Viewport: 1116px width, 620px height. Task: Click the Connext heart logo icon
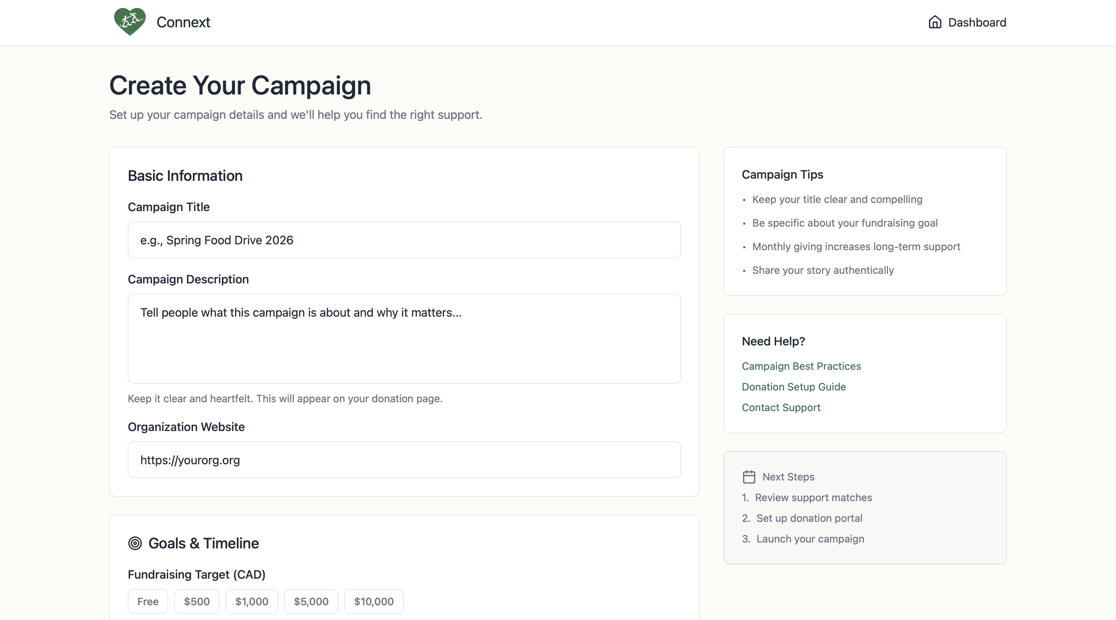point(130,22)
